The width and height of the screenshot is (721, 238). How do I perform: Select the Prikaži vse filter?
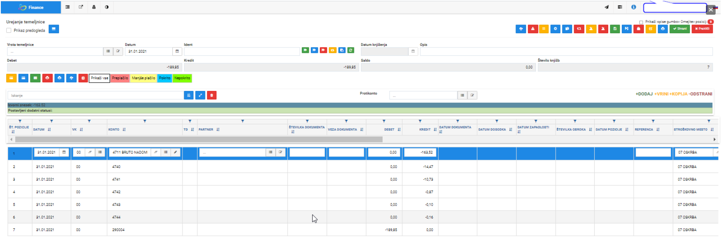99,78
